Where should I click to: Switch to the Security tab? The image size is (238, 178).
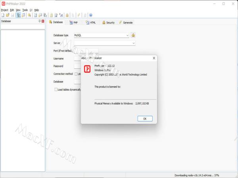click(x=108, y=23)
